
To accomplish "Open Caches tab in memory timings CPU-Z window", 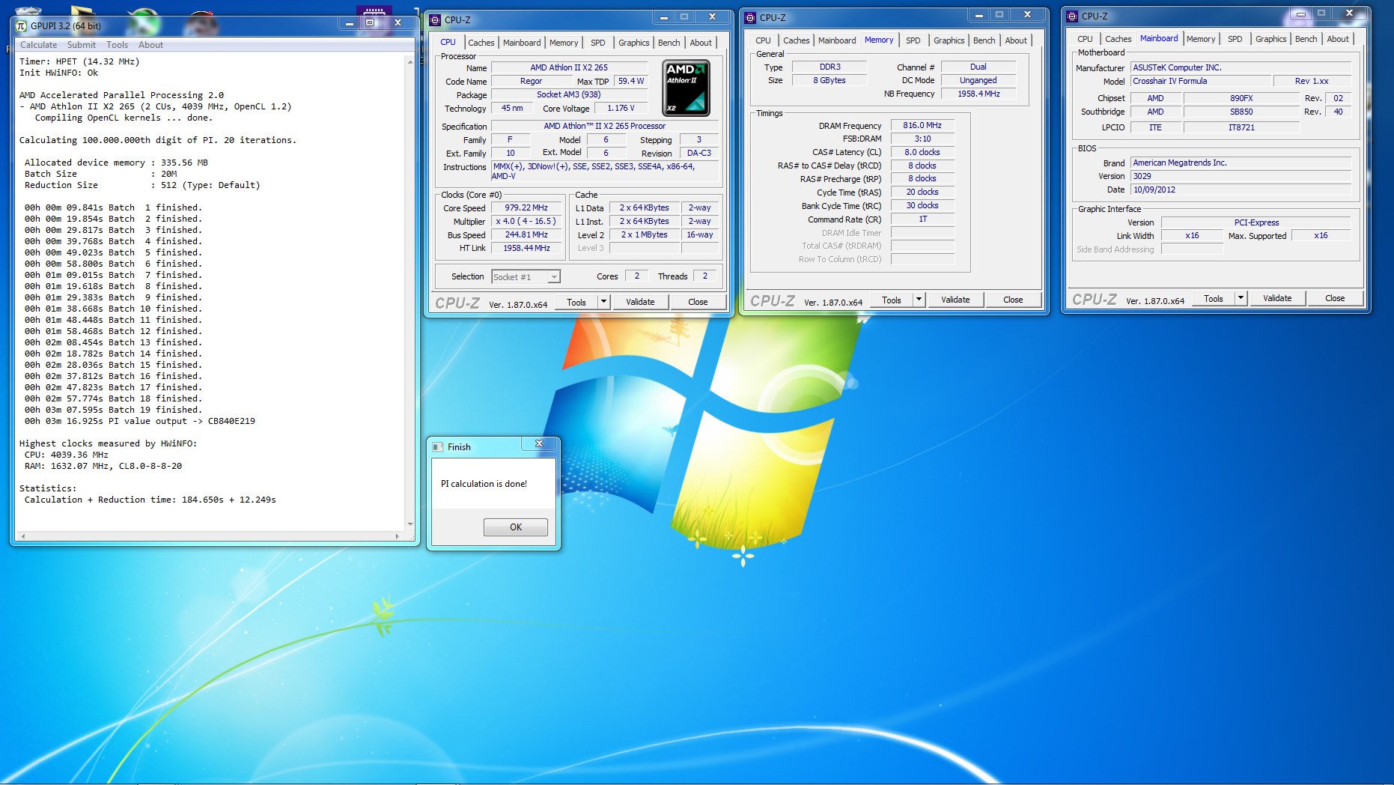I will point(797,40).
